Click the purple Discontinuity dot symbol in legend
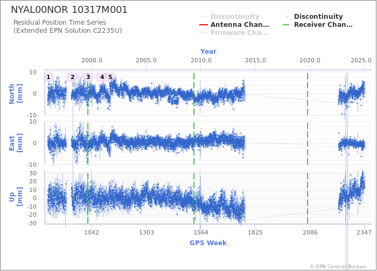 click(287, 17)
